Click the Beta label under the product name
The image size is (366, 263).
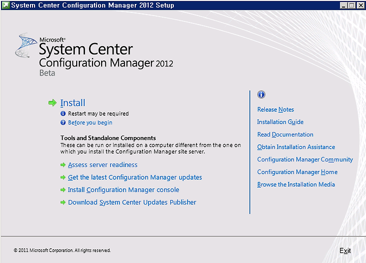click(47, 73)
